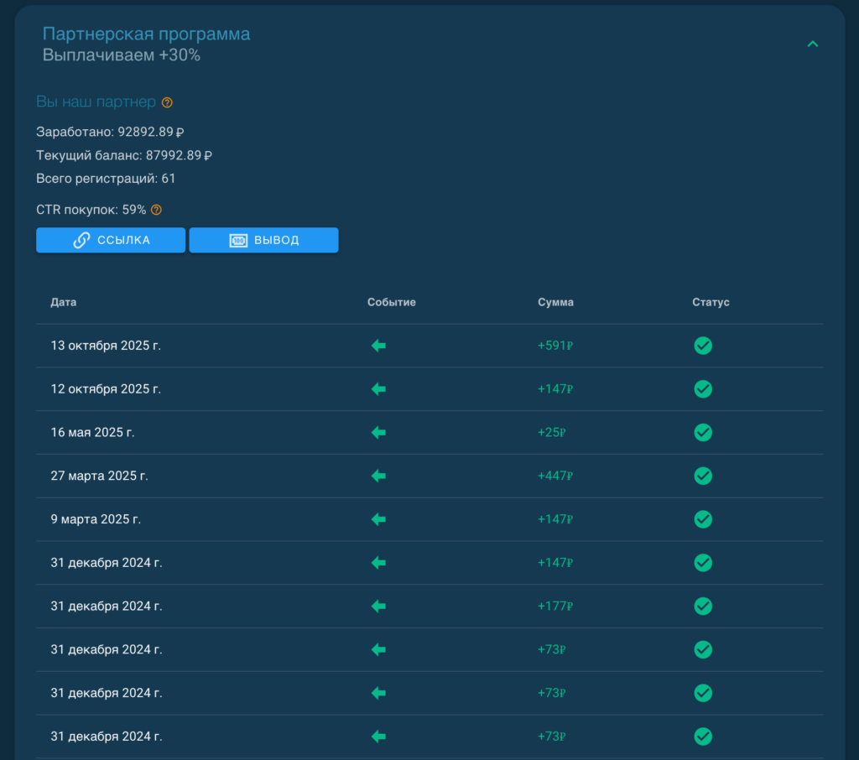Click status checkmark for 13 октября 2025
Viewport: 859px width, 760px height.
[x=703, y=346]
